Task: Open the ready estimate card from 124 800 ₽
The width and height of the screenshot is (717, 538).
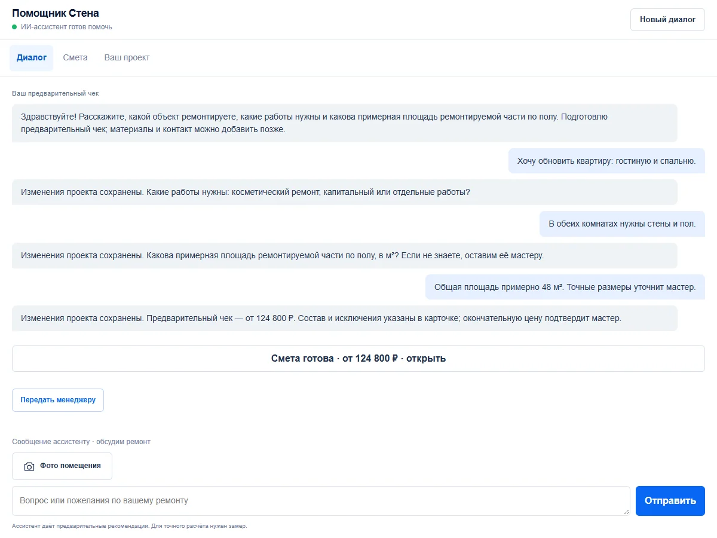Action: (358, 359)
